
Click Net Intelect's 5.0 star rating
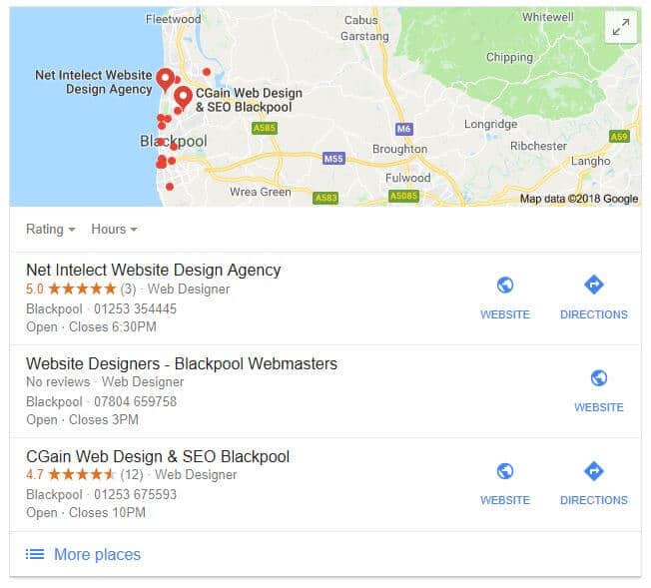pyautogui.click(x=71, y=289)
